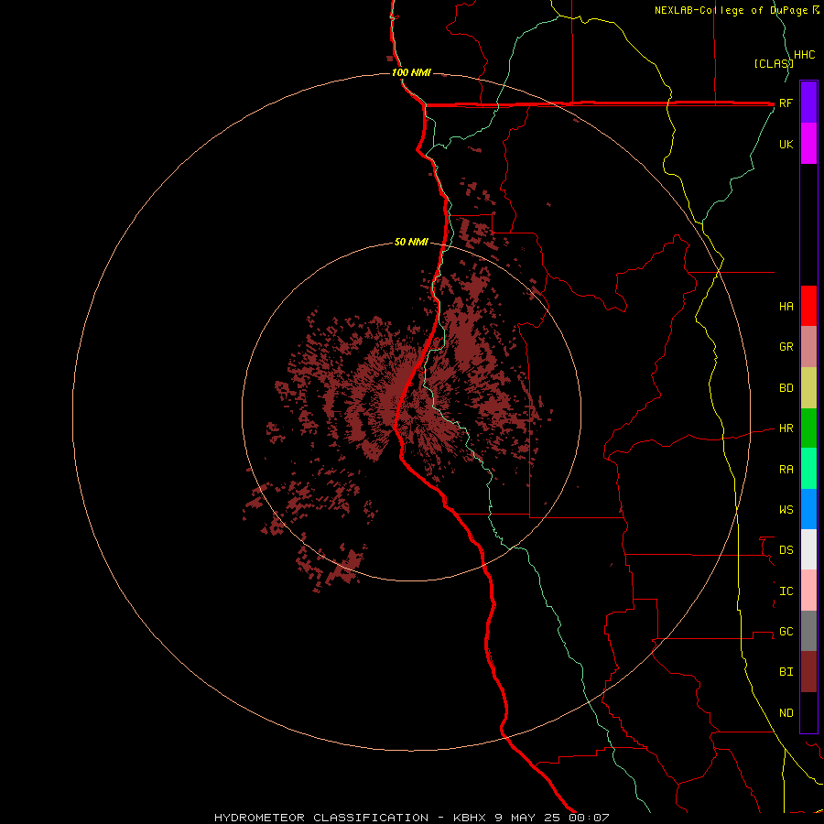Select the WS blue legend swatch
Image resolution: width=824 pixels, height=824 pixels.
[808, 509]
